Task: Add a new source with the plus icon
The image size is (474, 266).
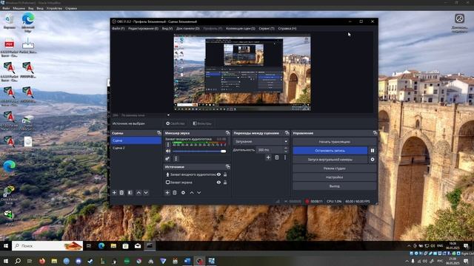Action: click(x=167, y=192)
